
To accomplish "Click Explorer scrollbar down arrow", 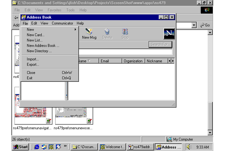I will [x=210, y=132].
